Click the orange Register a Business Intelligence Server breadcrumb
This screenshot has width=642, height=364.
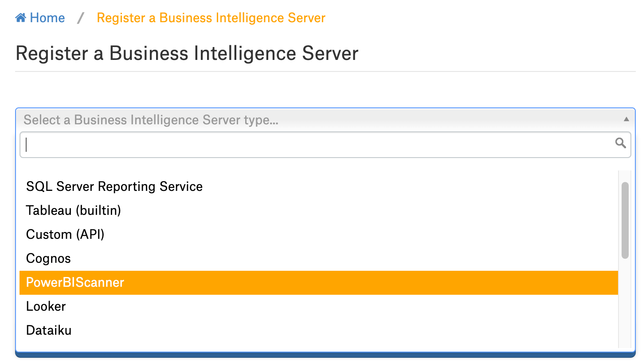pos(211,18)
